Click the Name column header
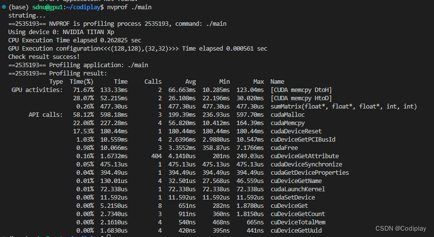The width and height of the screenshot is (434, 237). [x=277, y=82]
